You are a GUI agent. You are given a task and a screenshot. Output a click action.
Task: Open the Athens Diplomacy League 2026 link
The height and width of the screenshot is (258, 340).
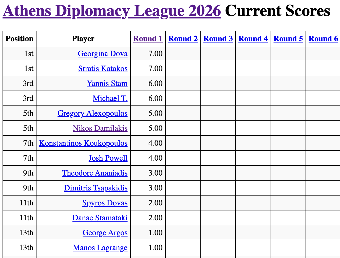coord(112,11)
